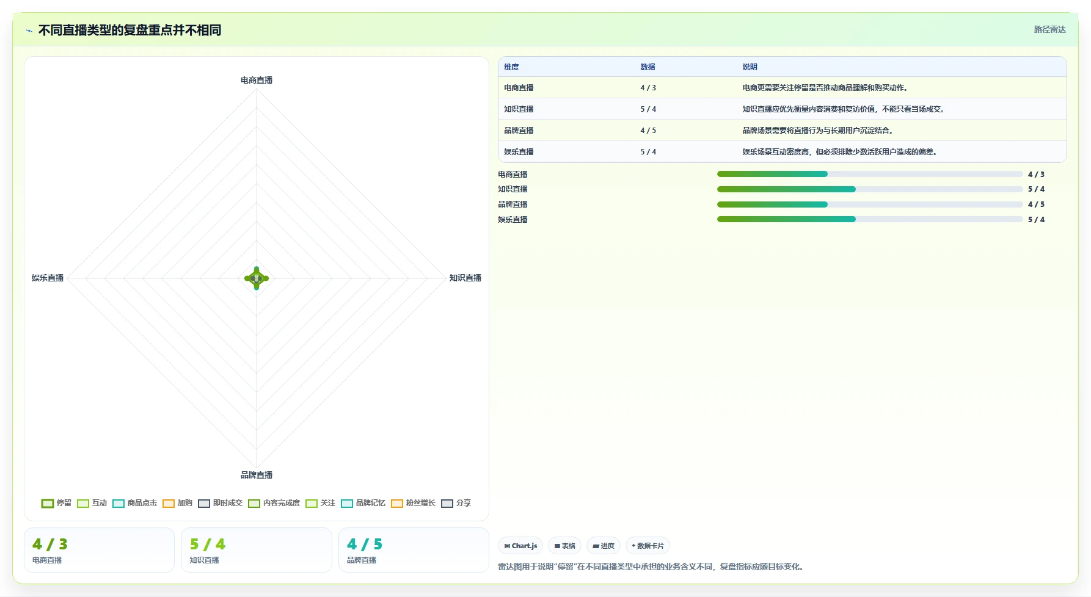Click the 知识直播 progress bar
Image resolution: width=1091 pixels, height=597 pixels.
[x=870, y=189]
